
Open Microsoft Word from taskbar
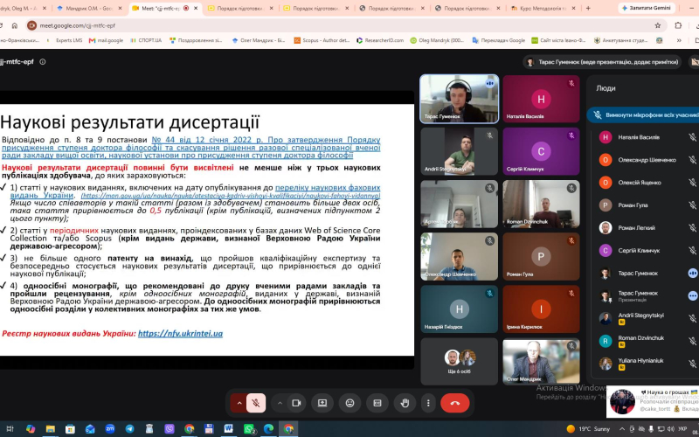(x=229, y=429)
